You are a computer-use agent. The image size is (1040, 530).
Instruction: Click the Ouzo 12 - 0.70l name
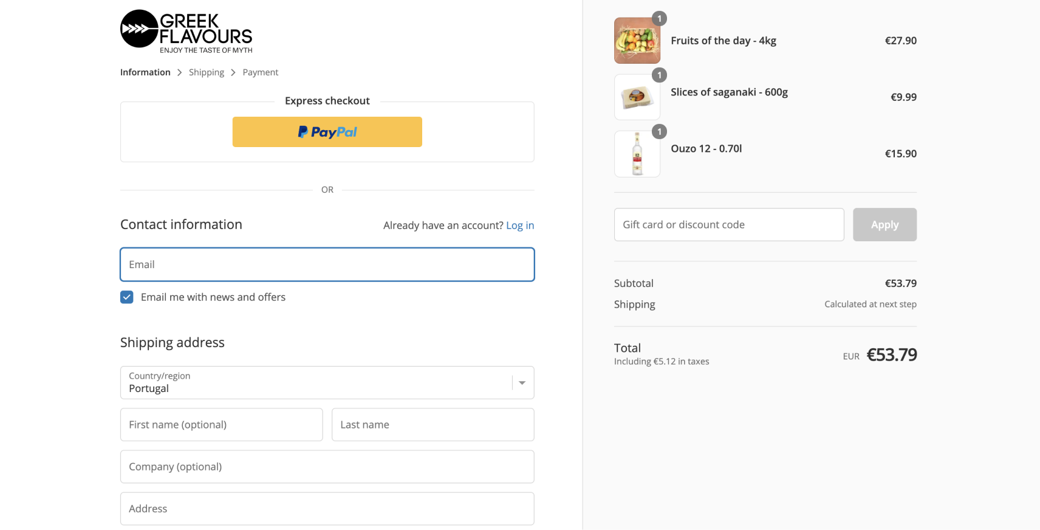706,149
